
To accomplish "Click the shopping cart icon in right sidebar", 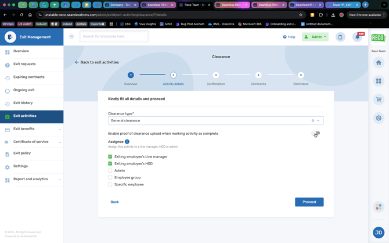I will click(x=379, y=99).
